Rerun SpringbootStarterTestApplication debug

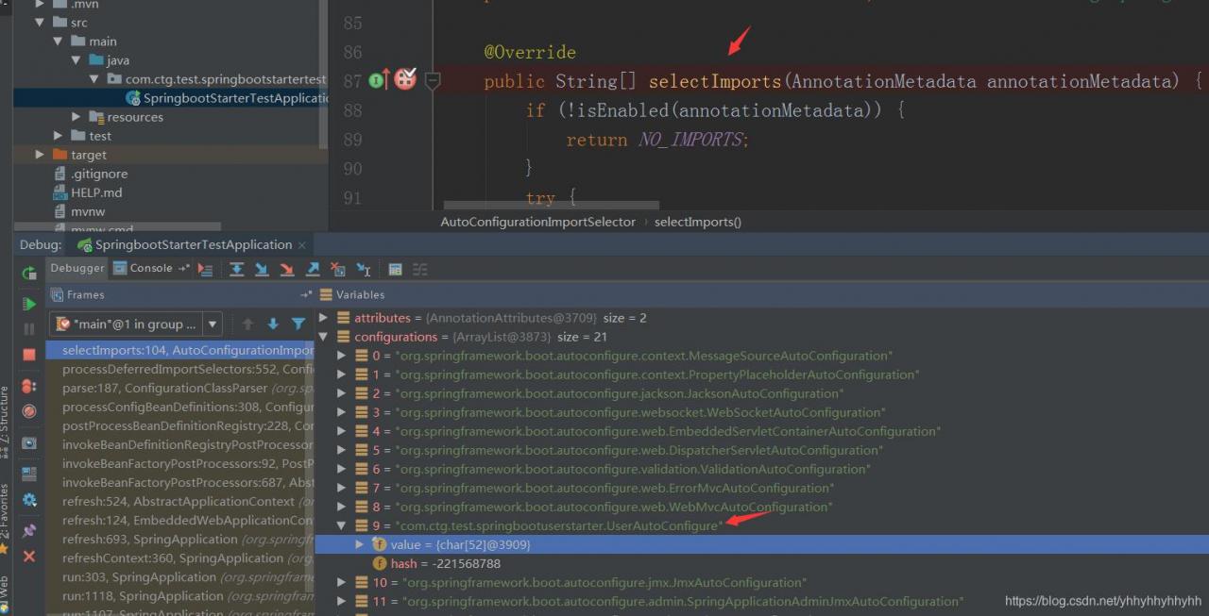pos(29,274)
